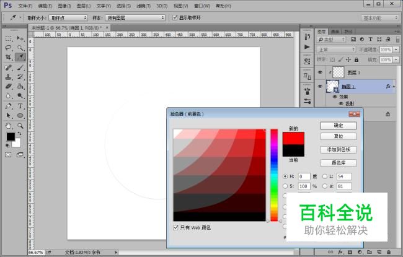This screenshot has height=257, width=403.
Task: Select the Dodge tool
Action: coord(20,96)
